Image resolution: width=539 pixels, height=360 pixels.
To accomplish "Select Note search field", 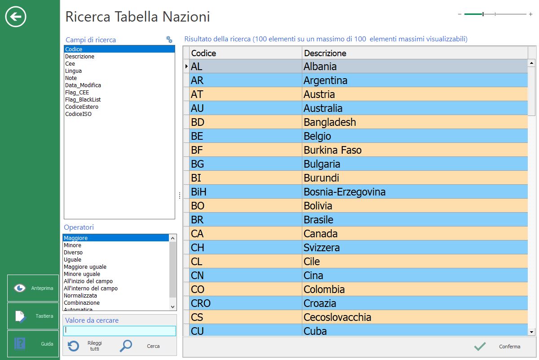I will 119,78.
